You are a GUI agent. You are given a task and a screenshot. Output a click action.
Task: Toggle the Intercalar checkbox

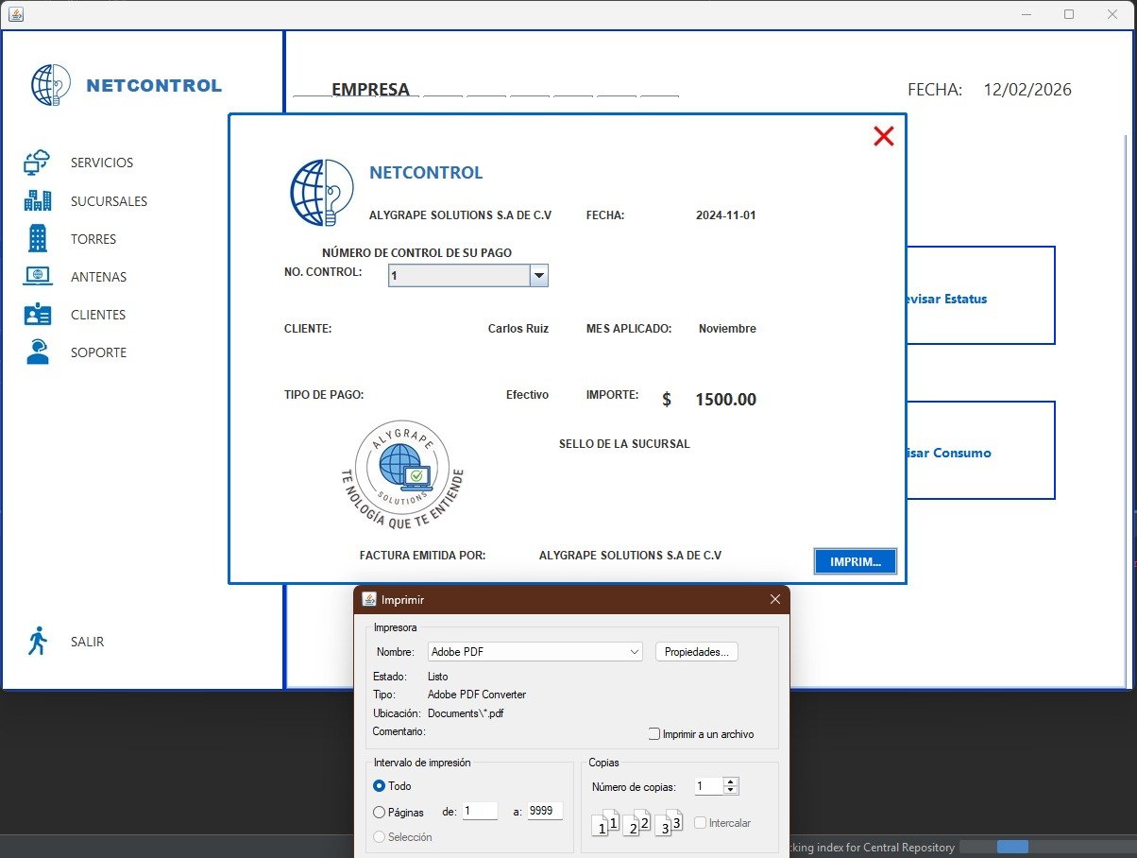pos(700,823)
